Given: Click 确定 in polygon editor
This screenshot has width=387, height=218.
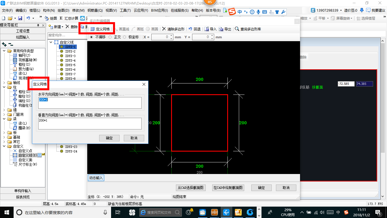Looking at the screenshot, I should point(261,188).
